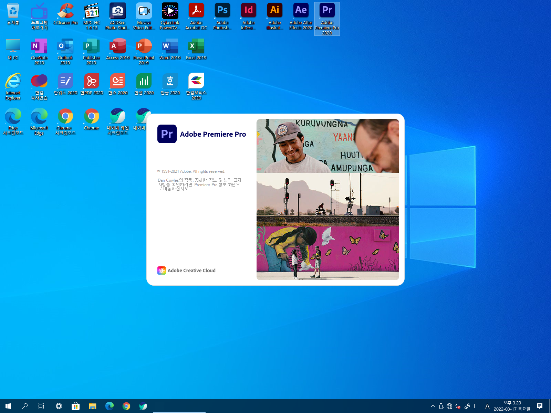Screen dimensions: 551x413
Task: Click the Safely Remove Hardware (USB) tray icon
Action: (441, 406)
